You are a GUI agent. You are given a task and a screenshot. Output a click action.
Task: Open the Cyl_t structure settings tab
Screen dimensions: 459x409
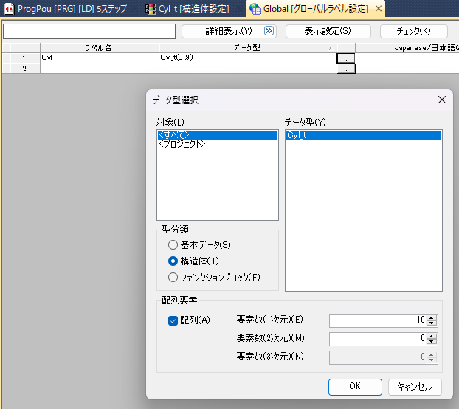click(187, 9)
